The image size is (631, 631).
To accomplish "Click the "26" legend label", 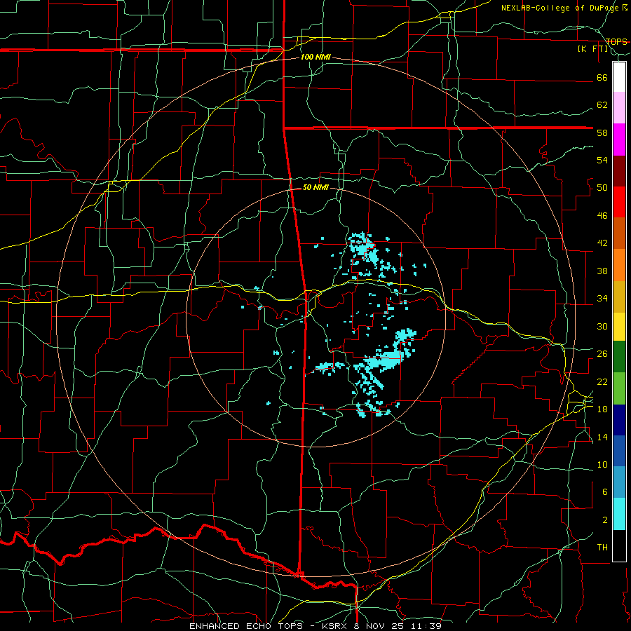I will (x=602, y=354).
